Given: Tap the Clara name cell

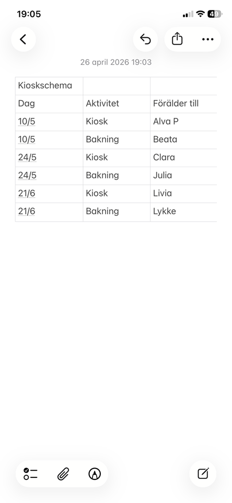Looking at the screenshot, I should [x=184, y=158].
